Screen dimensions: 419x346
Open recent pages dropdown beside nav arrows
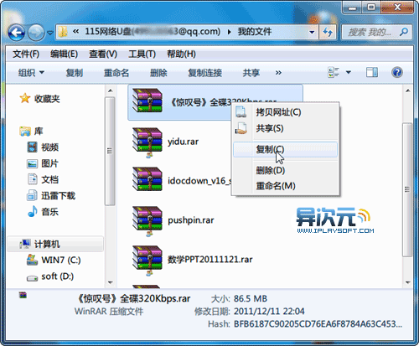[50, 33]
